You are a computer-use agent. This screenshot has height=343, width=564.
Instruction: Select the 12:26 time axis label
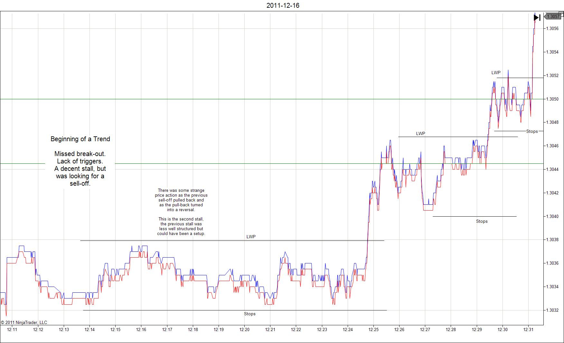tap(399, 329)
